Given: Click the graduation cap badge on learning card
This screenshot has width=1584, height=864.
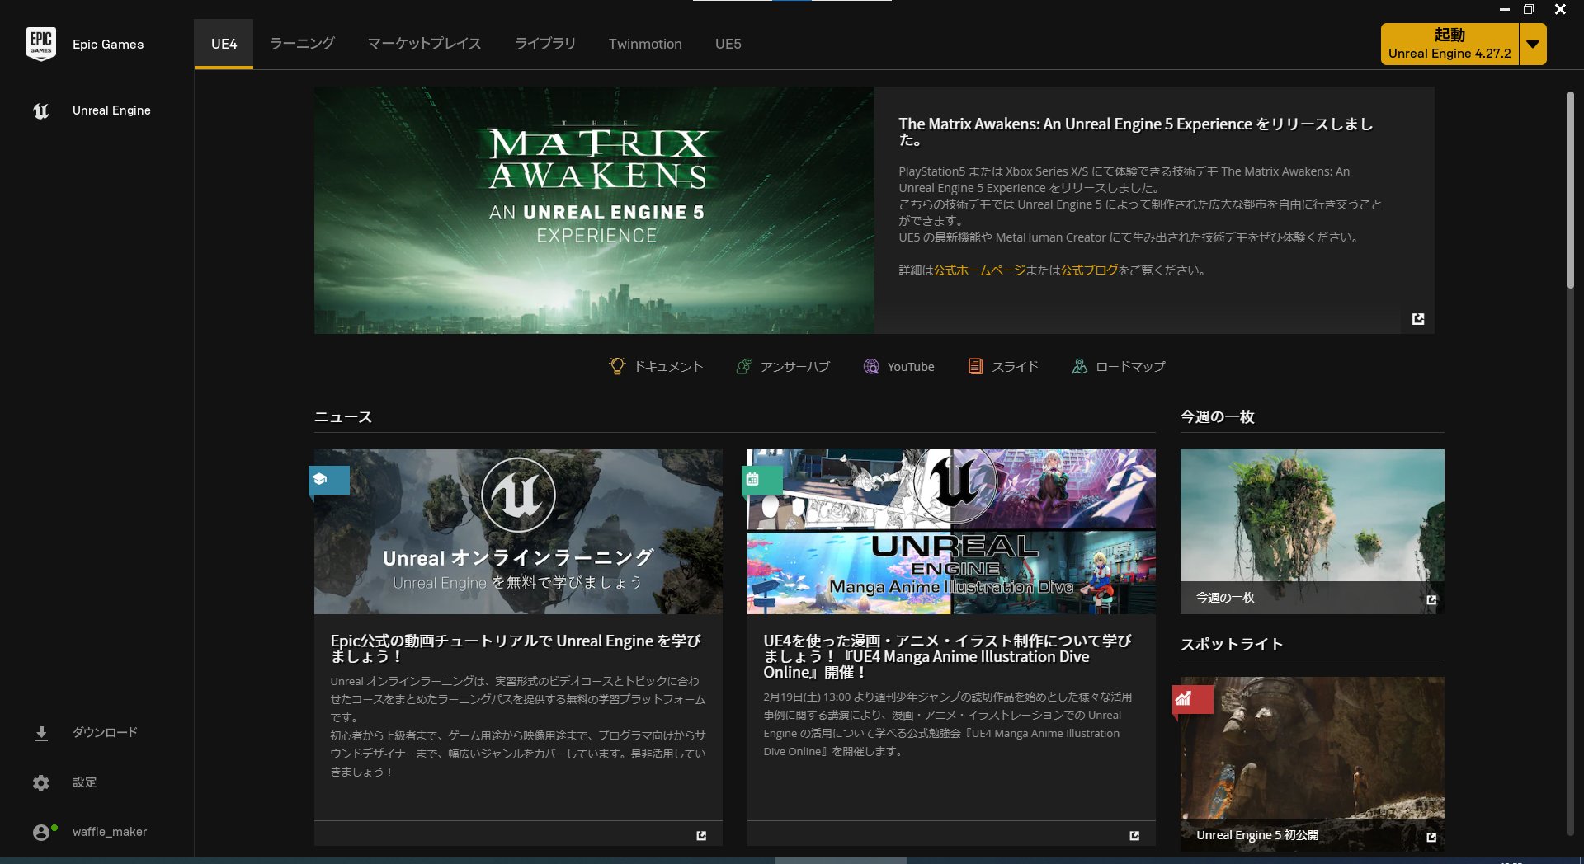Looking at the screenshot, I should point(329,480).
